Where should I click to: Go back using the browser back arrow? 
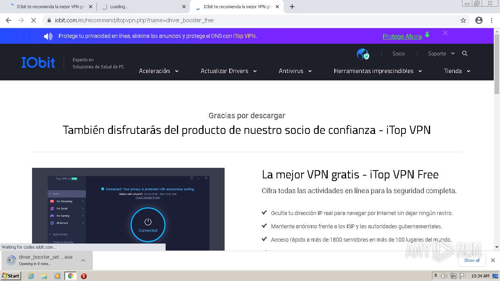9,20
